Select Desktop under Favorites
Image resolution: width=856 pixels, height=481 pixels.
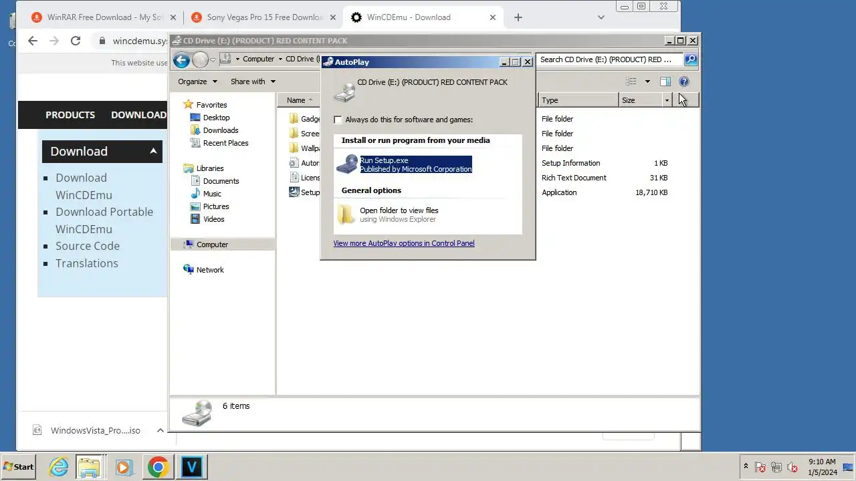tap(216, 118)
